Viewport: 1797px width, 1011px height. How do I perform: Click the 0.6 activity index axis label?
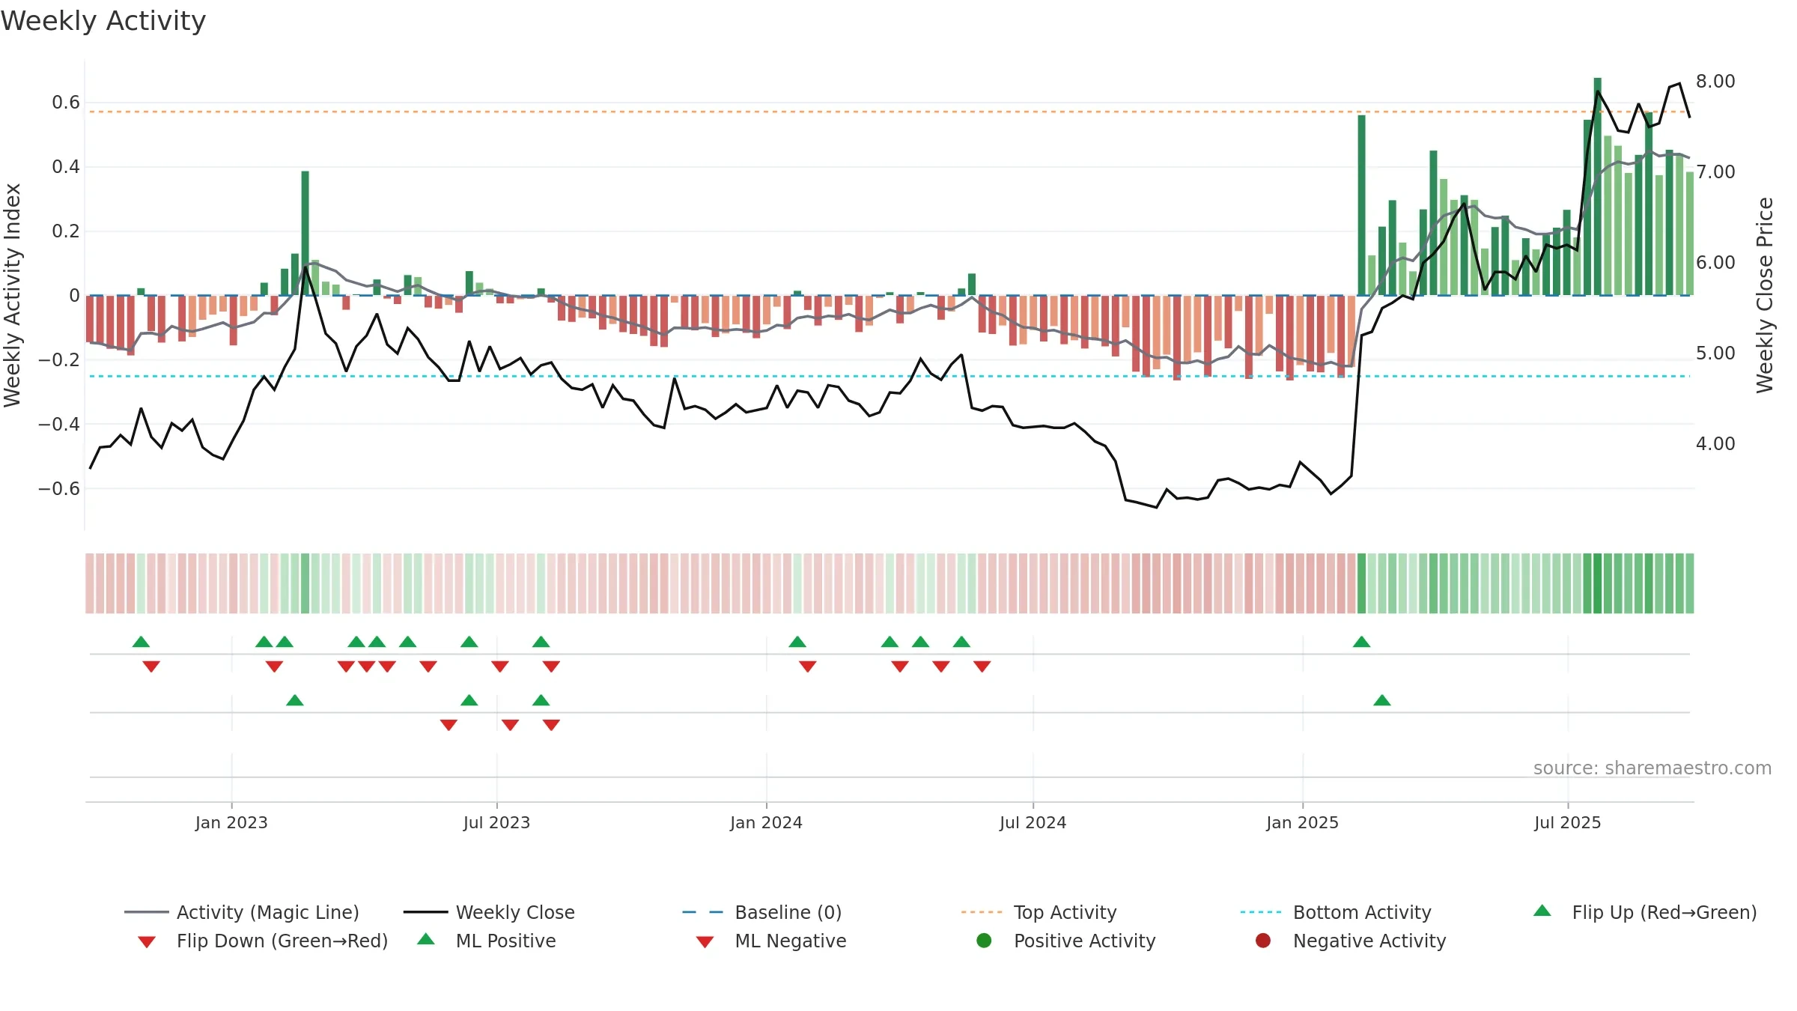[x=66, y=102]
